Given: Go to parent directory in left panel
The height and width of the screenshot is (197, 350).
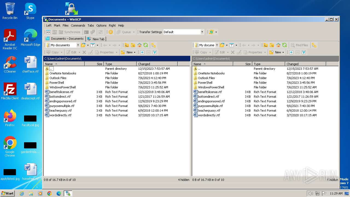Looking at the screenshot, I should [x=127, y=45].
